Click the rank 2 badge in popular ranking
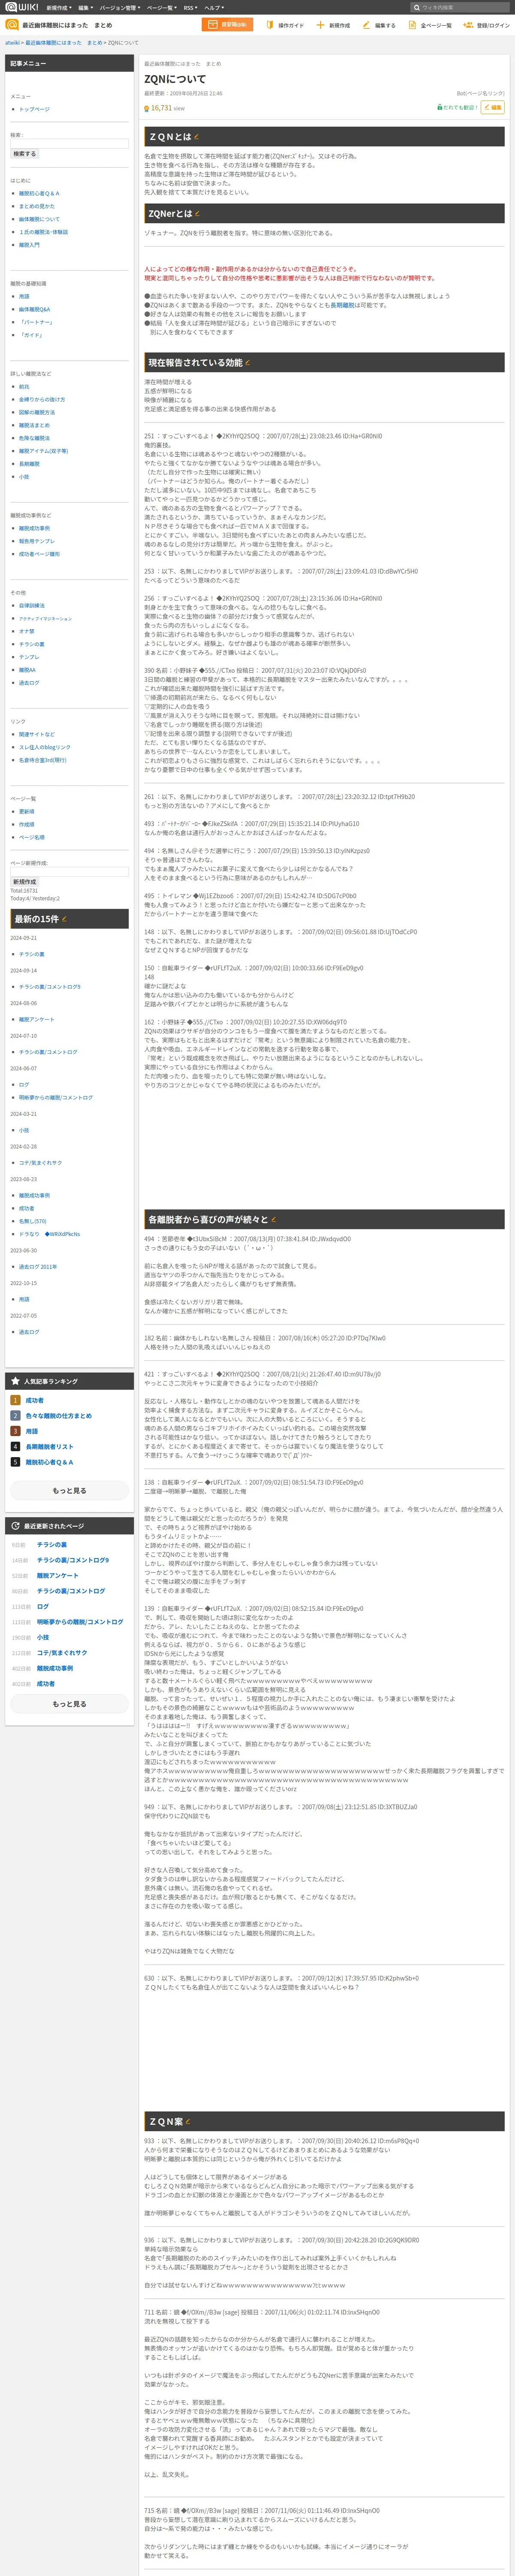Screen dimensions: 515x2576 pyautogui.click(x=15, y=1416)
